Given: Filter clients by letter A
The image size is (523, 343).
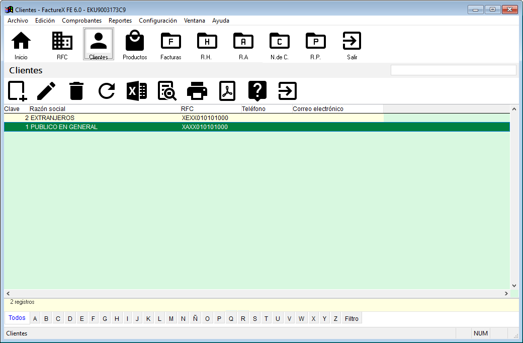Looking at the screenshot, I should coord(35,319).
